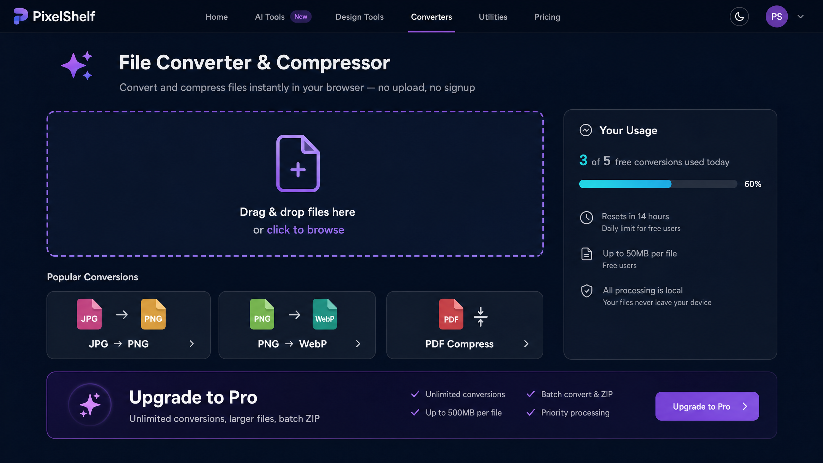Click the add-file icon in the drop zone
This screenshot has width=823, height=463.
point(298,163)
